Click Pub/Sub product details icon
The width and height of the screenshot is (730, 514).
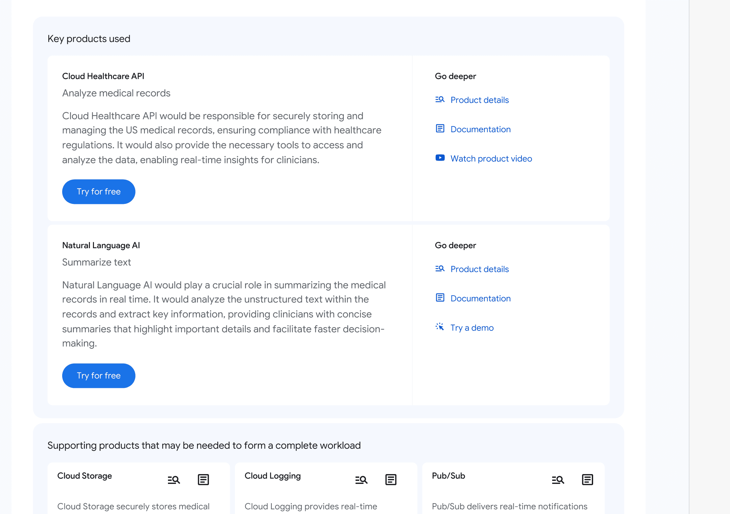(x=558, y=480)
